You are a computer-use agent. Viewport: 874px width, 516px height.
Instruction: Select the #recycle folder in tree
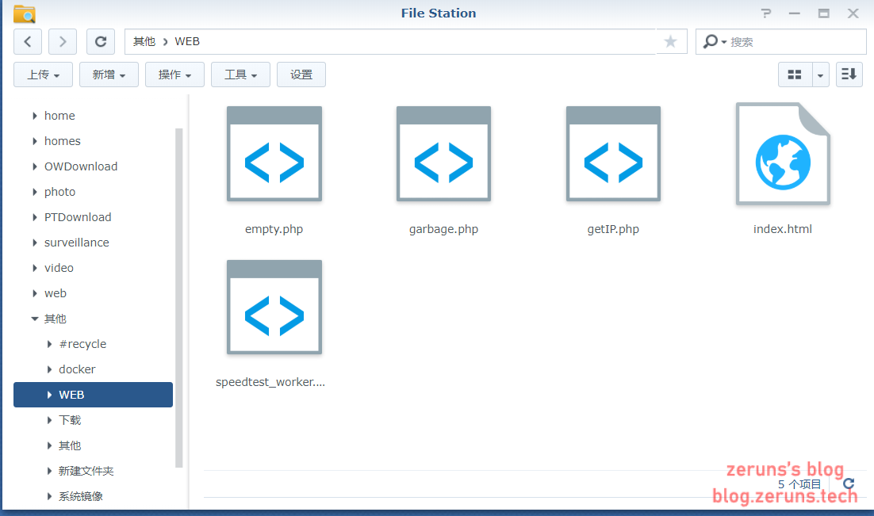coord(82,344)
